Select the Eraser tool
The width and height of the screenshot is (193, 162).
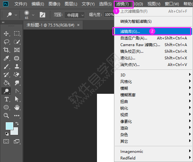click(x=17, y=75)
